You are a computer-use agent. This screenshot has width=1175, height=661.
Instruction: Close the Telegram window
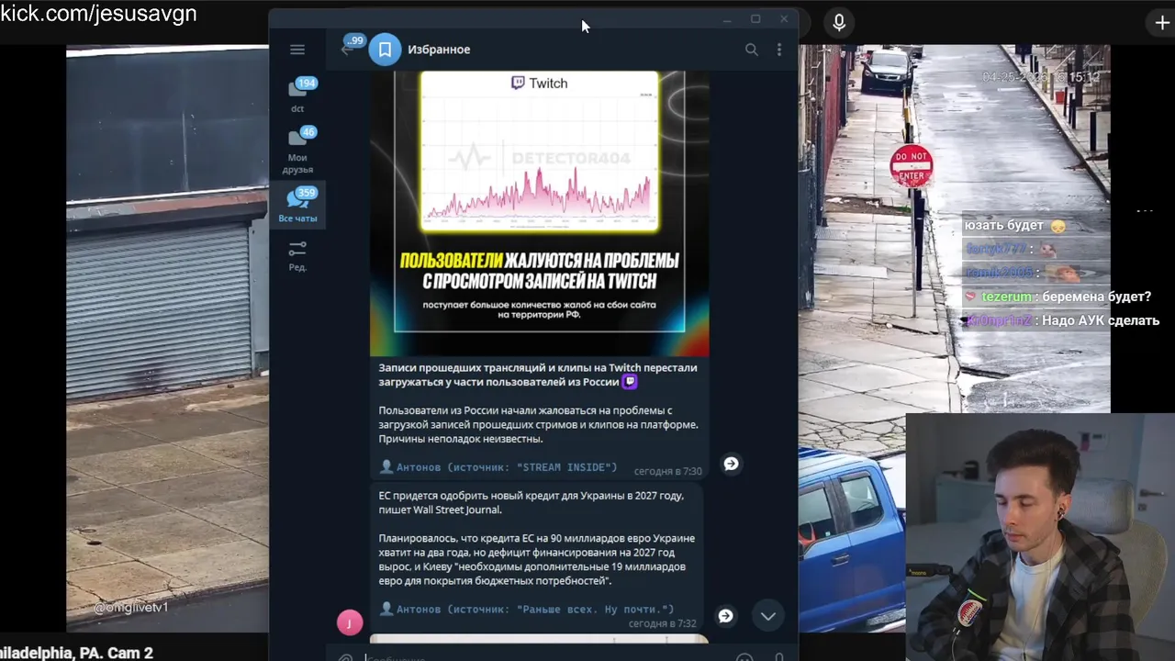(x=784, y=19)
